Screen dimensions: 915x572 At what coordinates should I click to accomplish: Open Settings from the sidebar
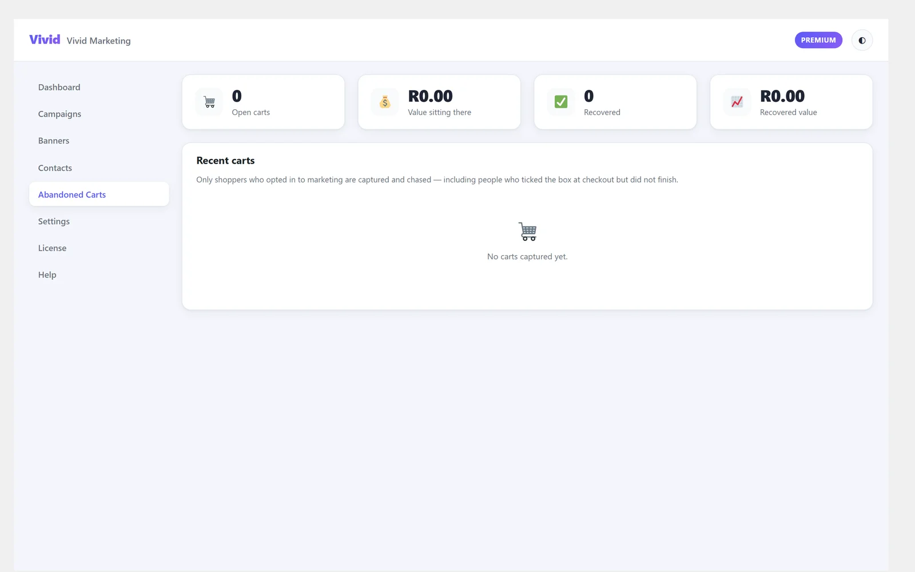coord(99,221)
